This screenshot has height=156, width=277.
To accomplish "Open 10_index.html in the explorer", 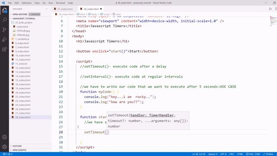I will point(23,55).
